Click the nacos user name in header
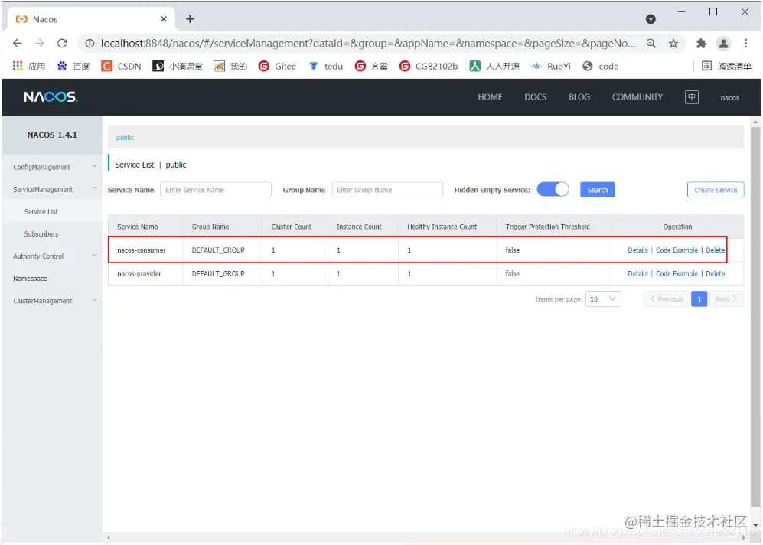This screenshot has width=763, height=545. (x=729, y=97)
